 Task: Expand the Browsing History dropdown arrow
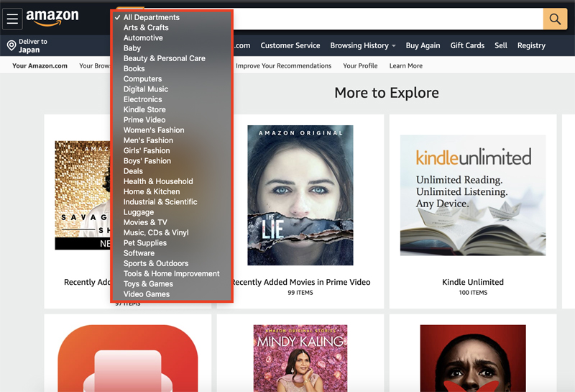tap(394, 46)
